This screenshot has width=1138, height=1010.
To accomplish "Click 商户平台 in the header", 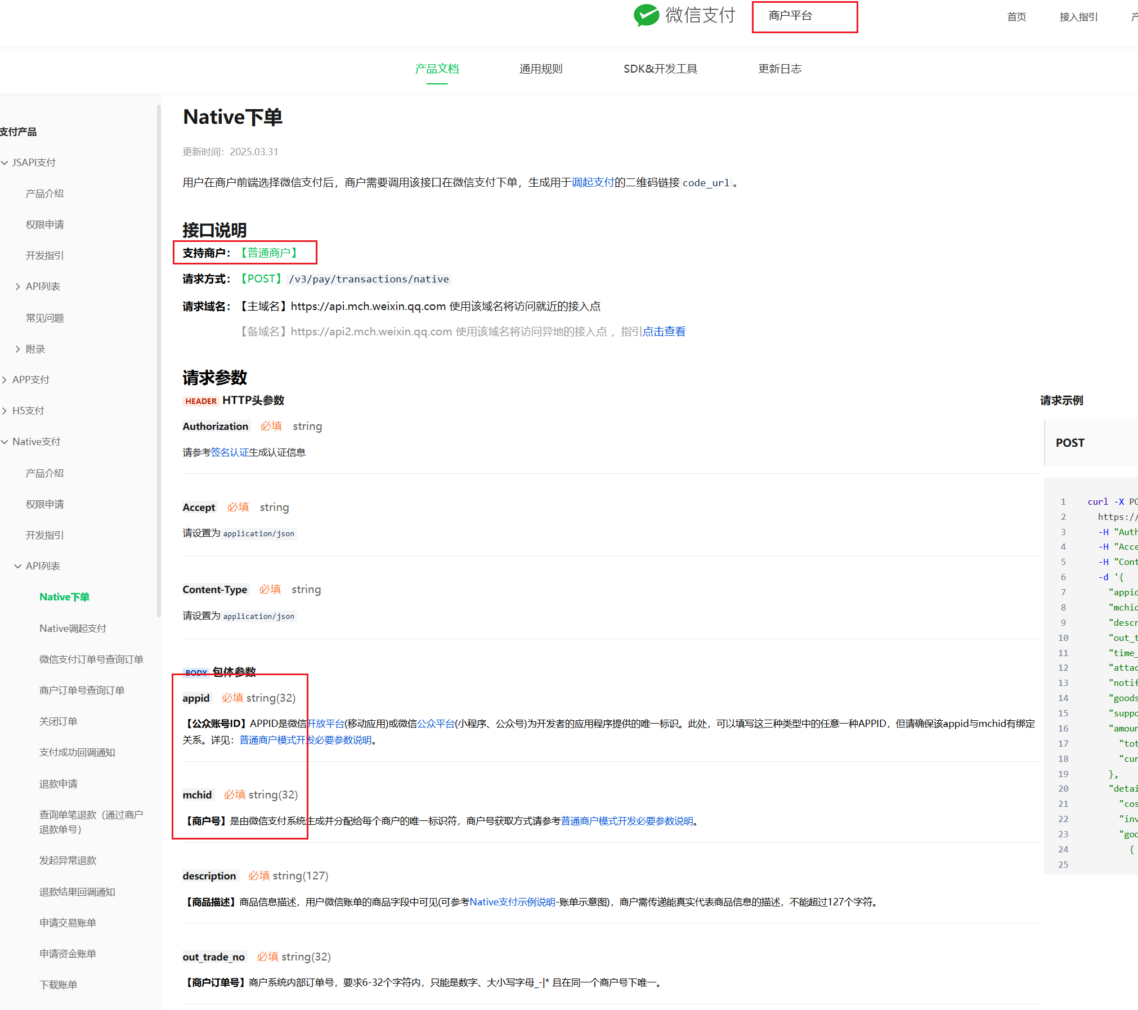I will (790, 16).
